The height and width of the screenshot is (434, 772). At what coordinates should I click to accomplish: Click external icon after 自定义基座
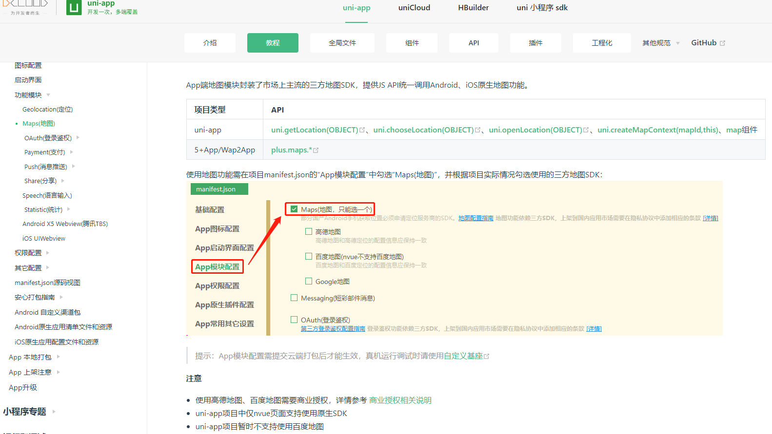[x=487, y=357]
